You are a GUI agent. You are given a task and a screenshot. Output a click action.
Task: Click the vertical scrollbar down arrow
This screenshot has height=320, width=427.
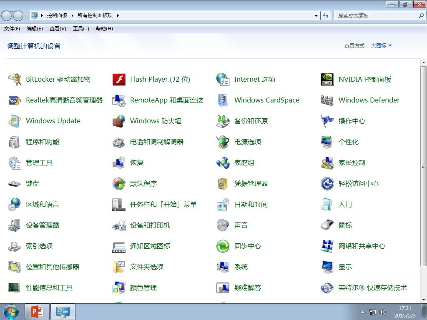pos(424,300)
